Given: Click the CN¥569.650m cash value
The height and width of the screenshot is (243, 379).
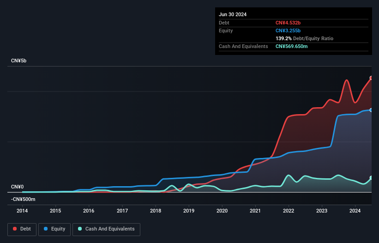Looking at the screenshot, I should point(291,46).
